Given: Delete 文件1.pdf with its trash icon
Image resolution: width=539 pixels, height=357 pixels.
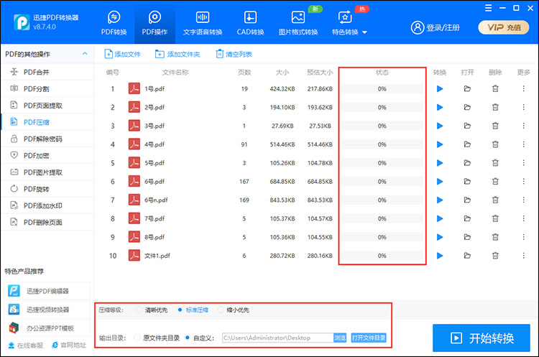Looking at the screenshot, I should click(495, 255).
